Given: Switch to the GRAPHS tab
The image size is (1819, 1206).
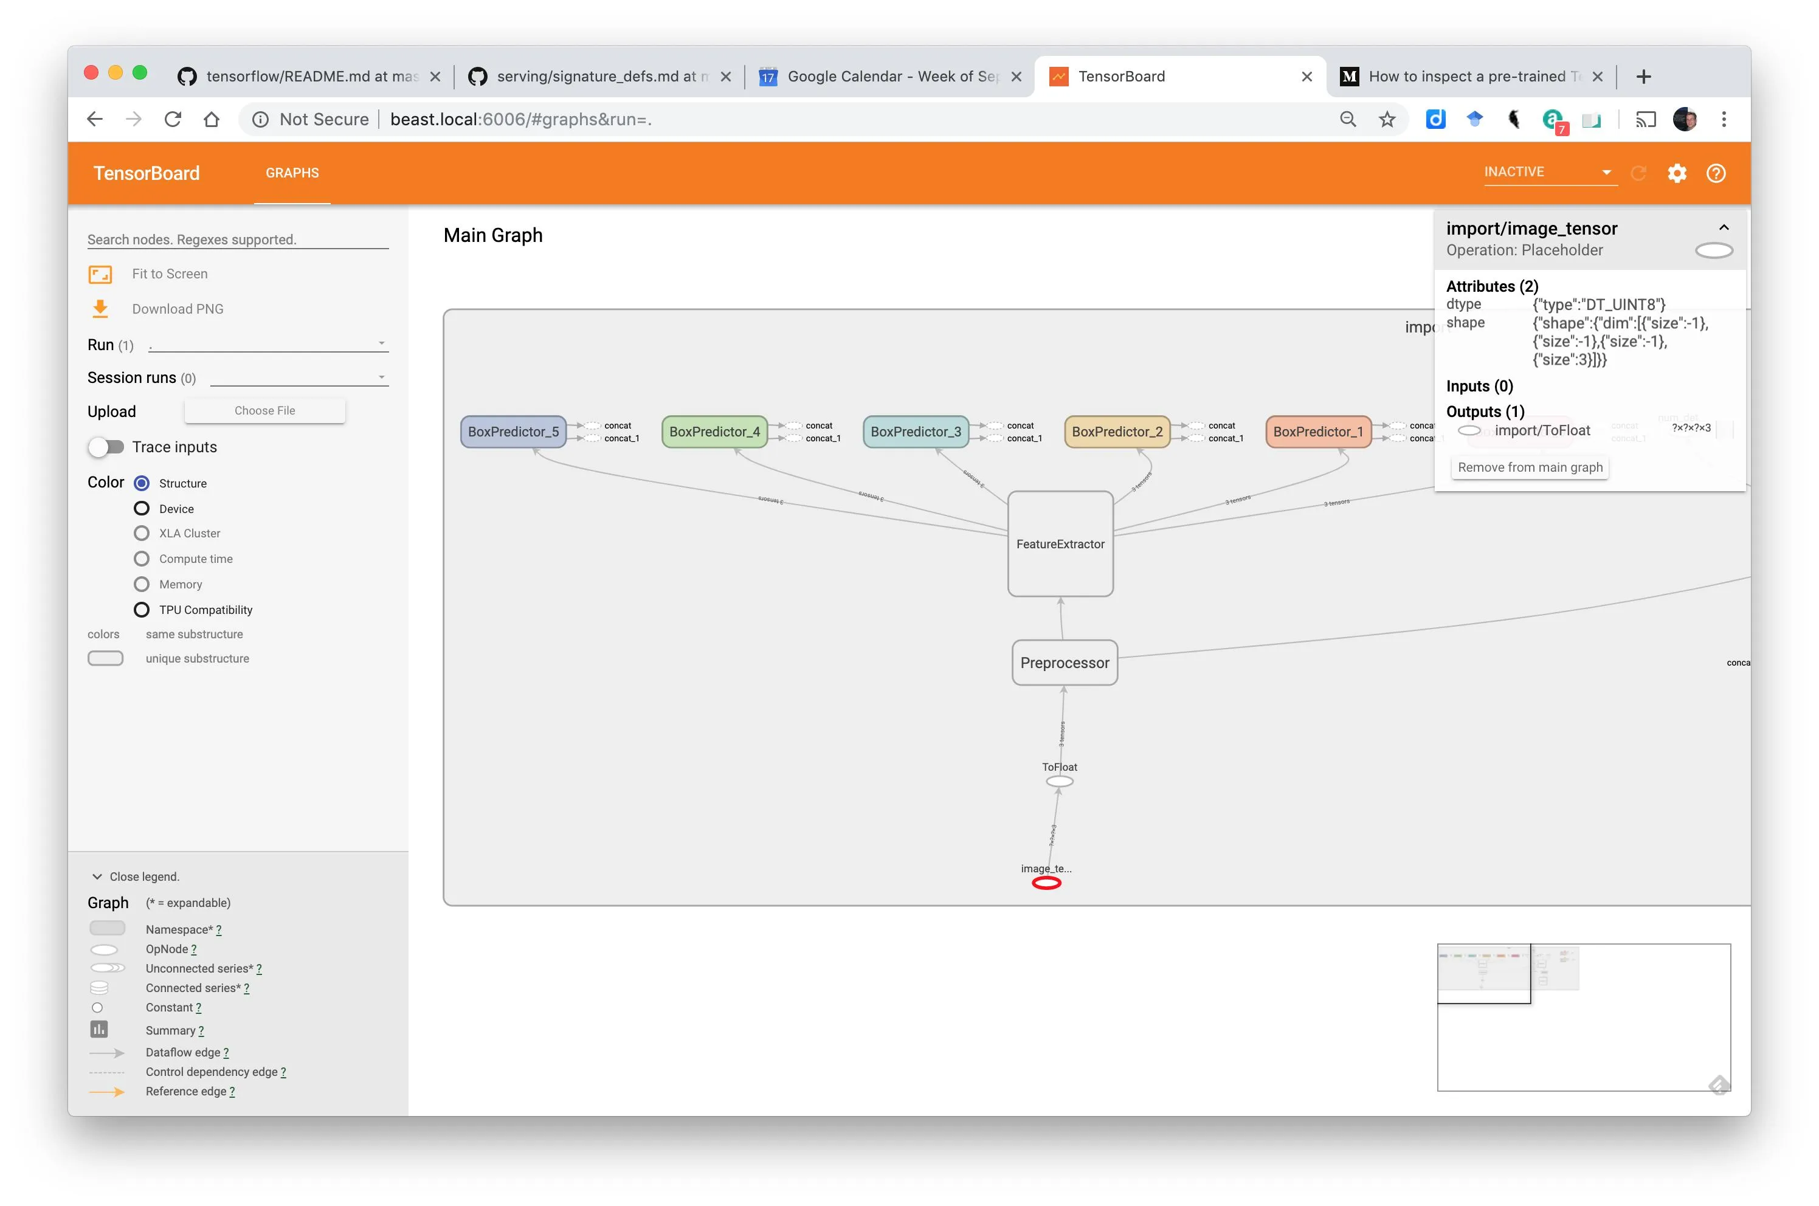Looking at the screenshot, I should tap(292, 173).
